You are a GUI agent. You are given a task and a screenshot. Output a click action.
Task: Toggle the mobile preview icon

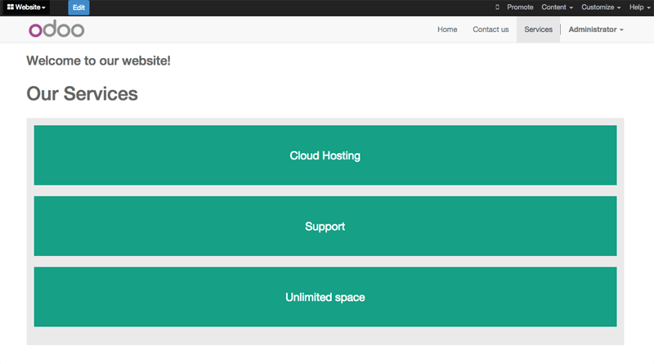point(497,7)
